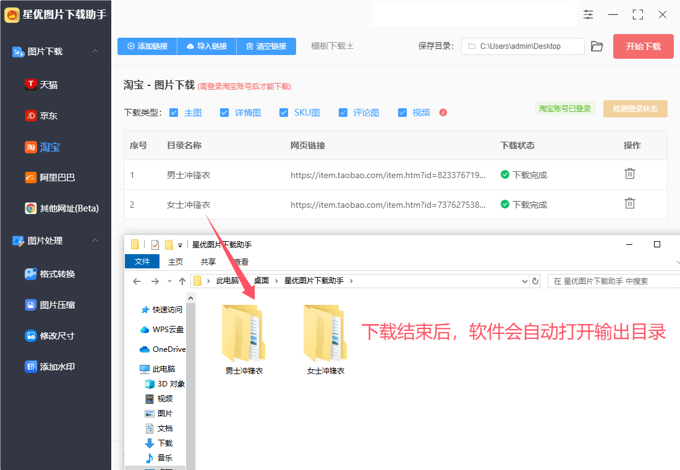The height and width of the screenshot is (470, 680).
Task: Open the 修改尺寸 resize tool
Action: [50, 336]
